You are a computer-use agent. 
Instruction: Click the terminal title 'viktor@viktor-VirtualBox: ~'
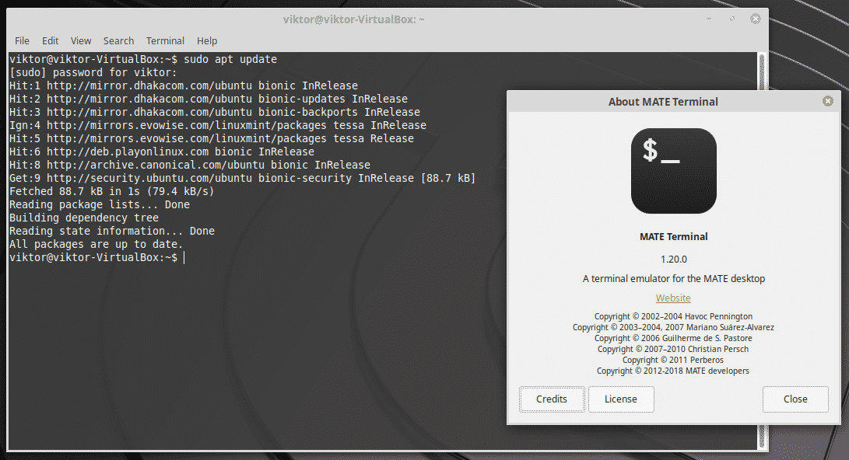point(353,19)
